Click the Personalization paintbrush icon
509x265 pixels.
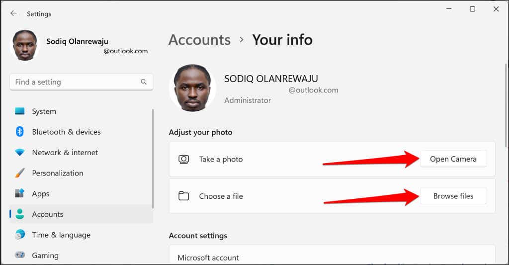[20, 173]
